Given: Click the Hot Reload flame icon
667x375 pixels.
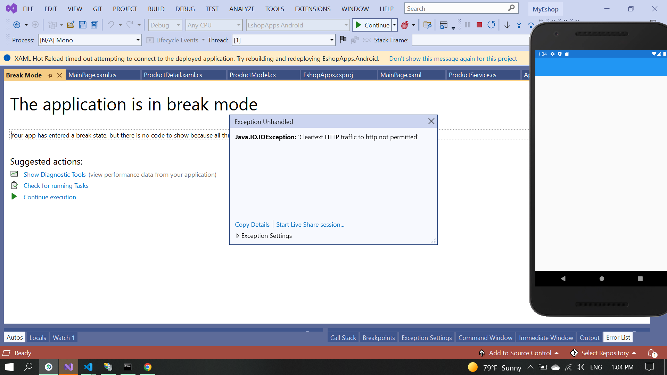Looking at the screenshot, I should coord(404,25).
